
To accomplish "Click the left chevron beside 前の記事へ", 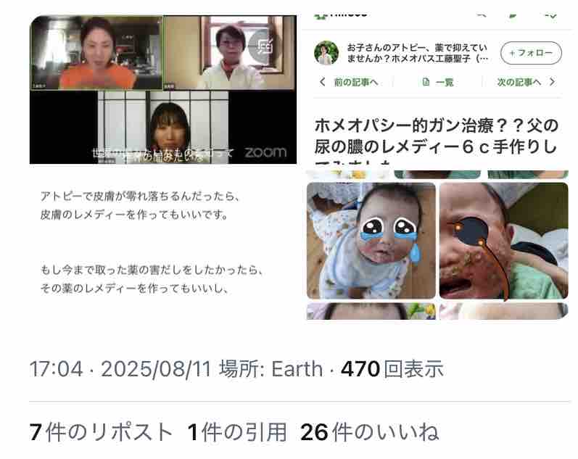I will 323,82.
